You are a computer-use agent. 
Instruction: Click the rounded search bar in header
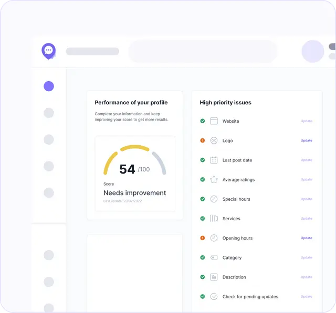click(x=203, y=51)
